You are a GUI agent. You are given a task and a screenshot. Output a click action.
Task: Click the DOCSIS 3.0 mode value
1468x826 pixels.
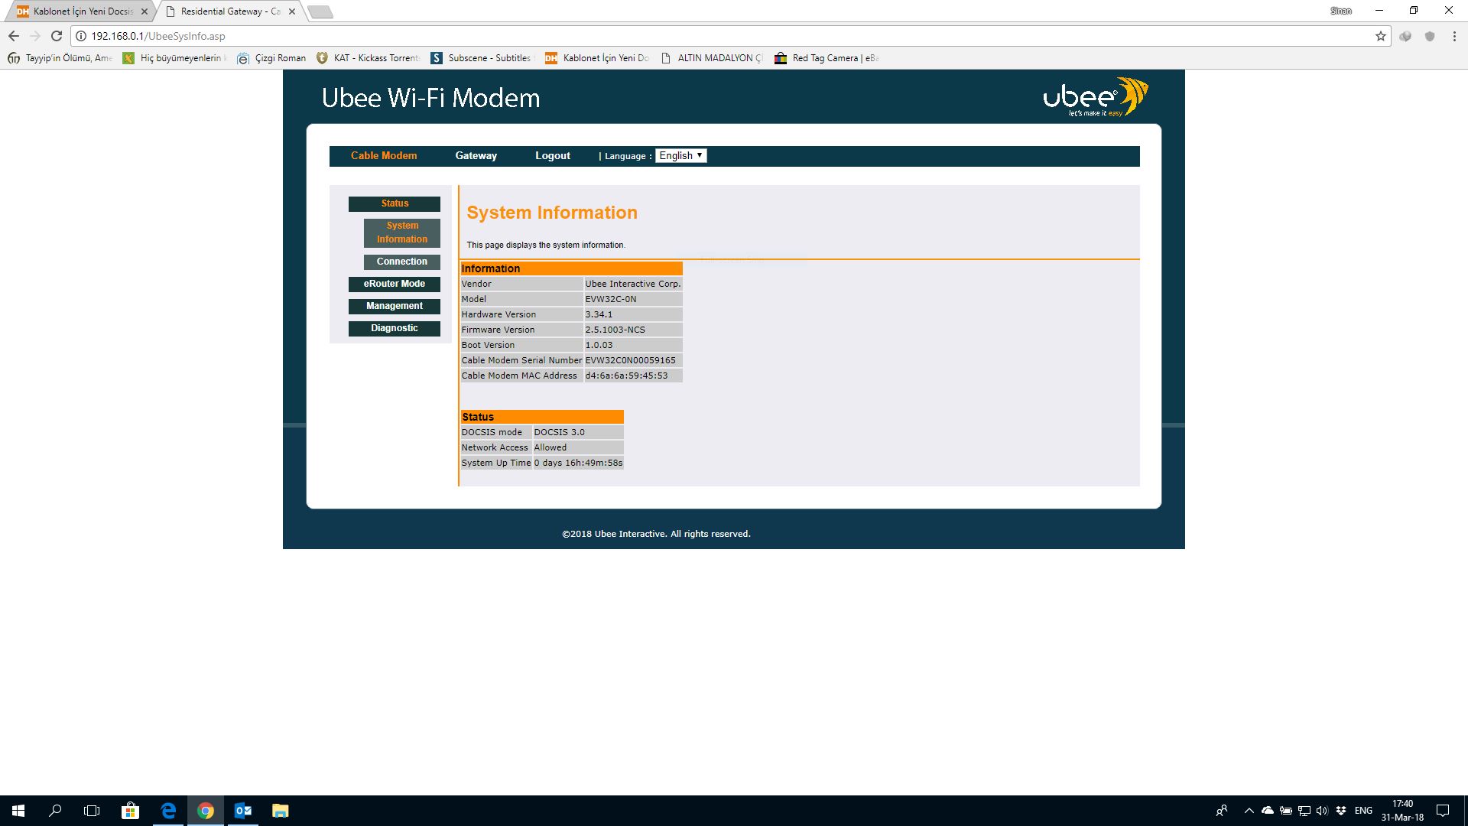tap(560, 432)
